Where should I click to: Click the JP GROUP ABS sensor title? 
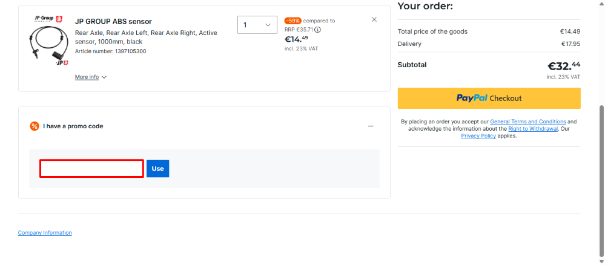[113, 22]
